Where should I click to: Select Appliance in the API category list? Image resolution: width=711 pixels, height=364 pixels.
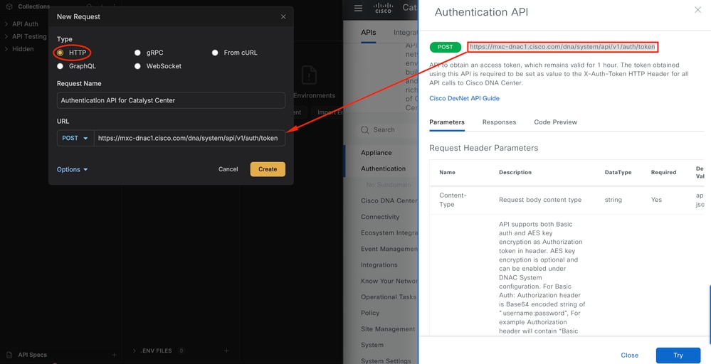point(376,153)
